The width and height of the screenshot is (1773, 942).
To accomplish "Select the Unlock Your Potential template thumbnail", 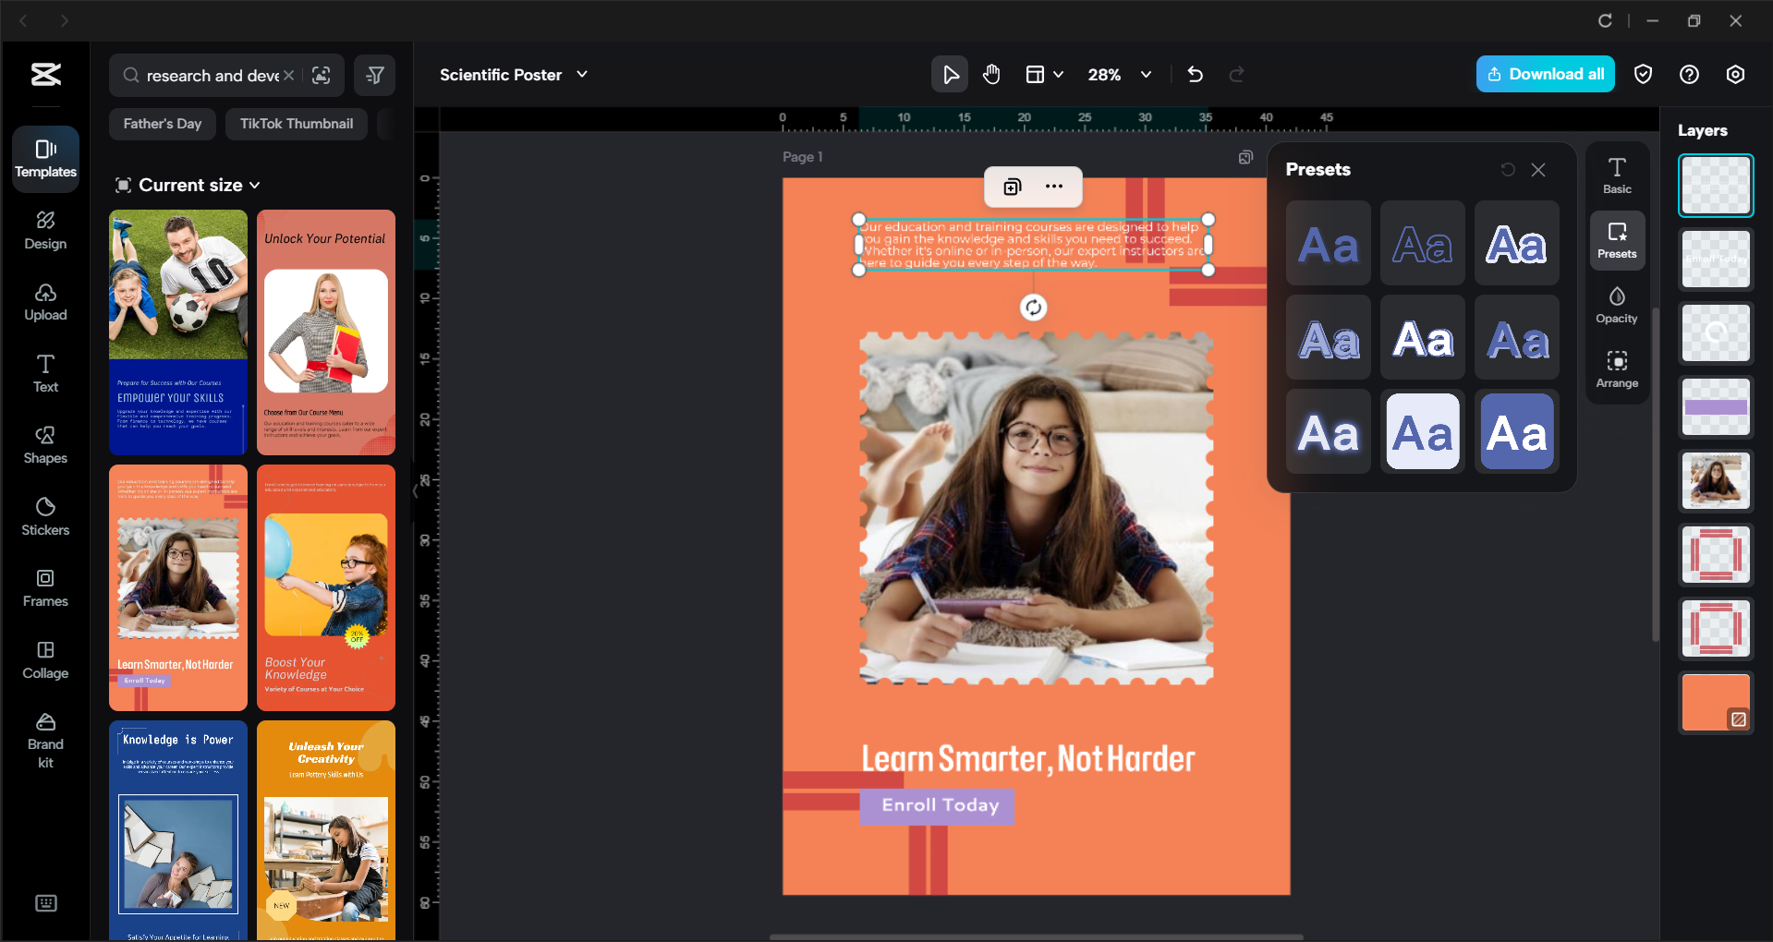I will (x=325, y=332).
